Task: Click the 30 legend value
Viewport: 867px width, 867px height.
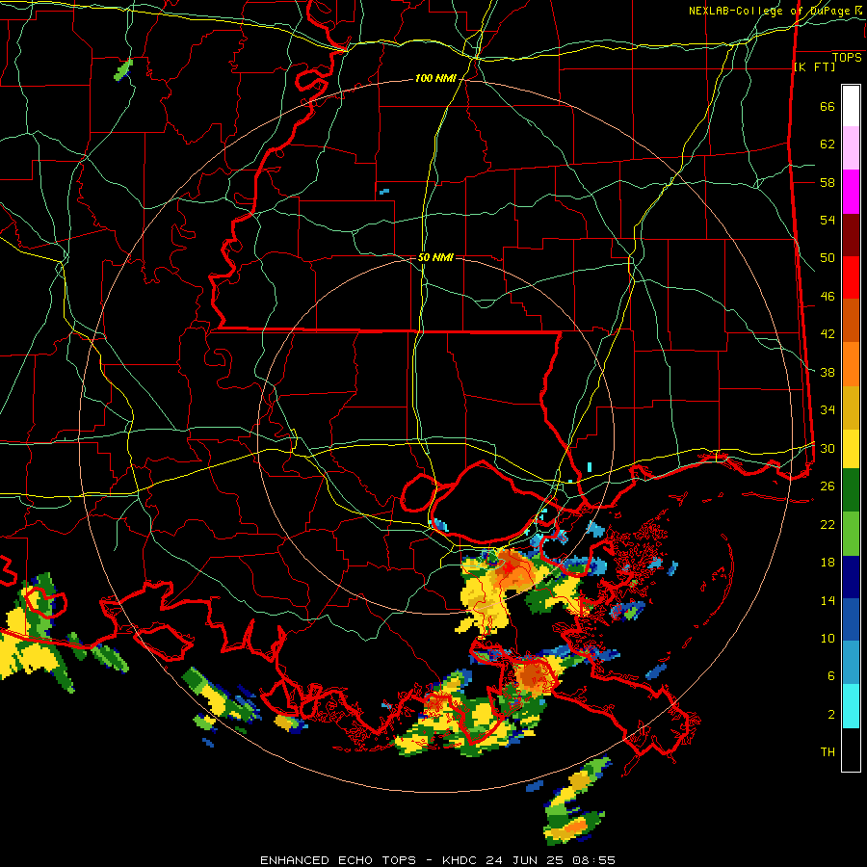Action: (828, 448)
